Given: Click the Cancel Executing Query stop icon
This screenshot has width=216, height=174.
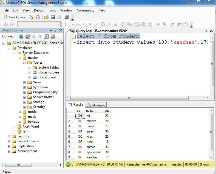Looking at the screenshot, I should pos(90,24).
